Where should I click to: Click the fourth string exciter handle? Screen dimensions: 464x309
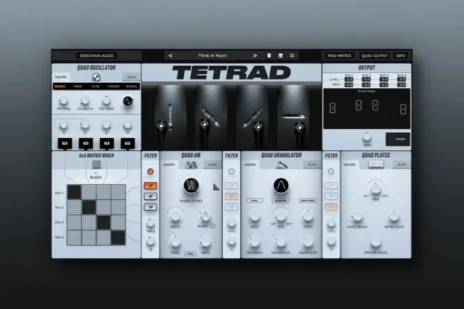tap(299, 127)
